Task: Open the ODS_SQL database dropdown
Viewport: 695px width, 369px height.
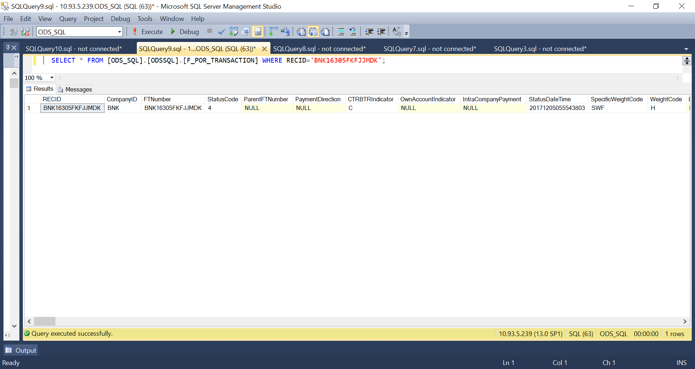Action: pos(119,31)
